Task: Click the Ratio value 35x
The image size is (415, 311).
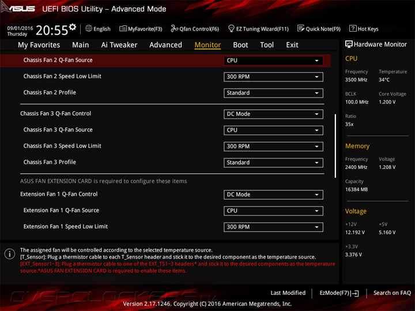Action: [x=349, y=124]
